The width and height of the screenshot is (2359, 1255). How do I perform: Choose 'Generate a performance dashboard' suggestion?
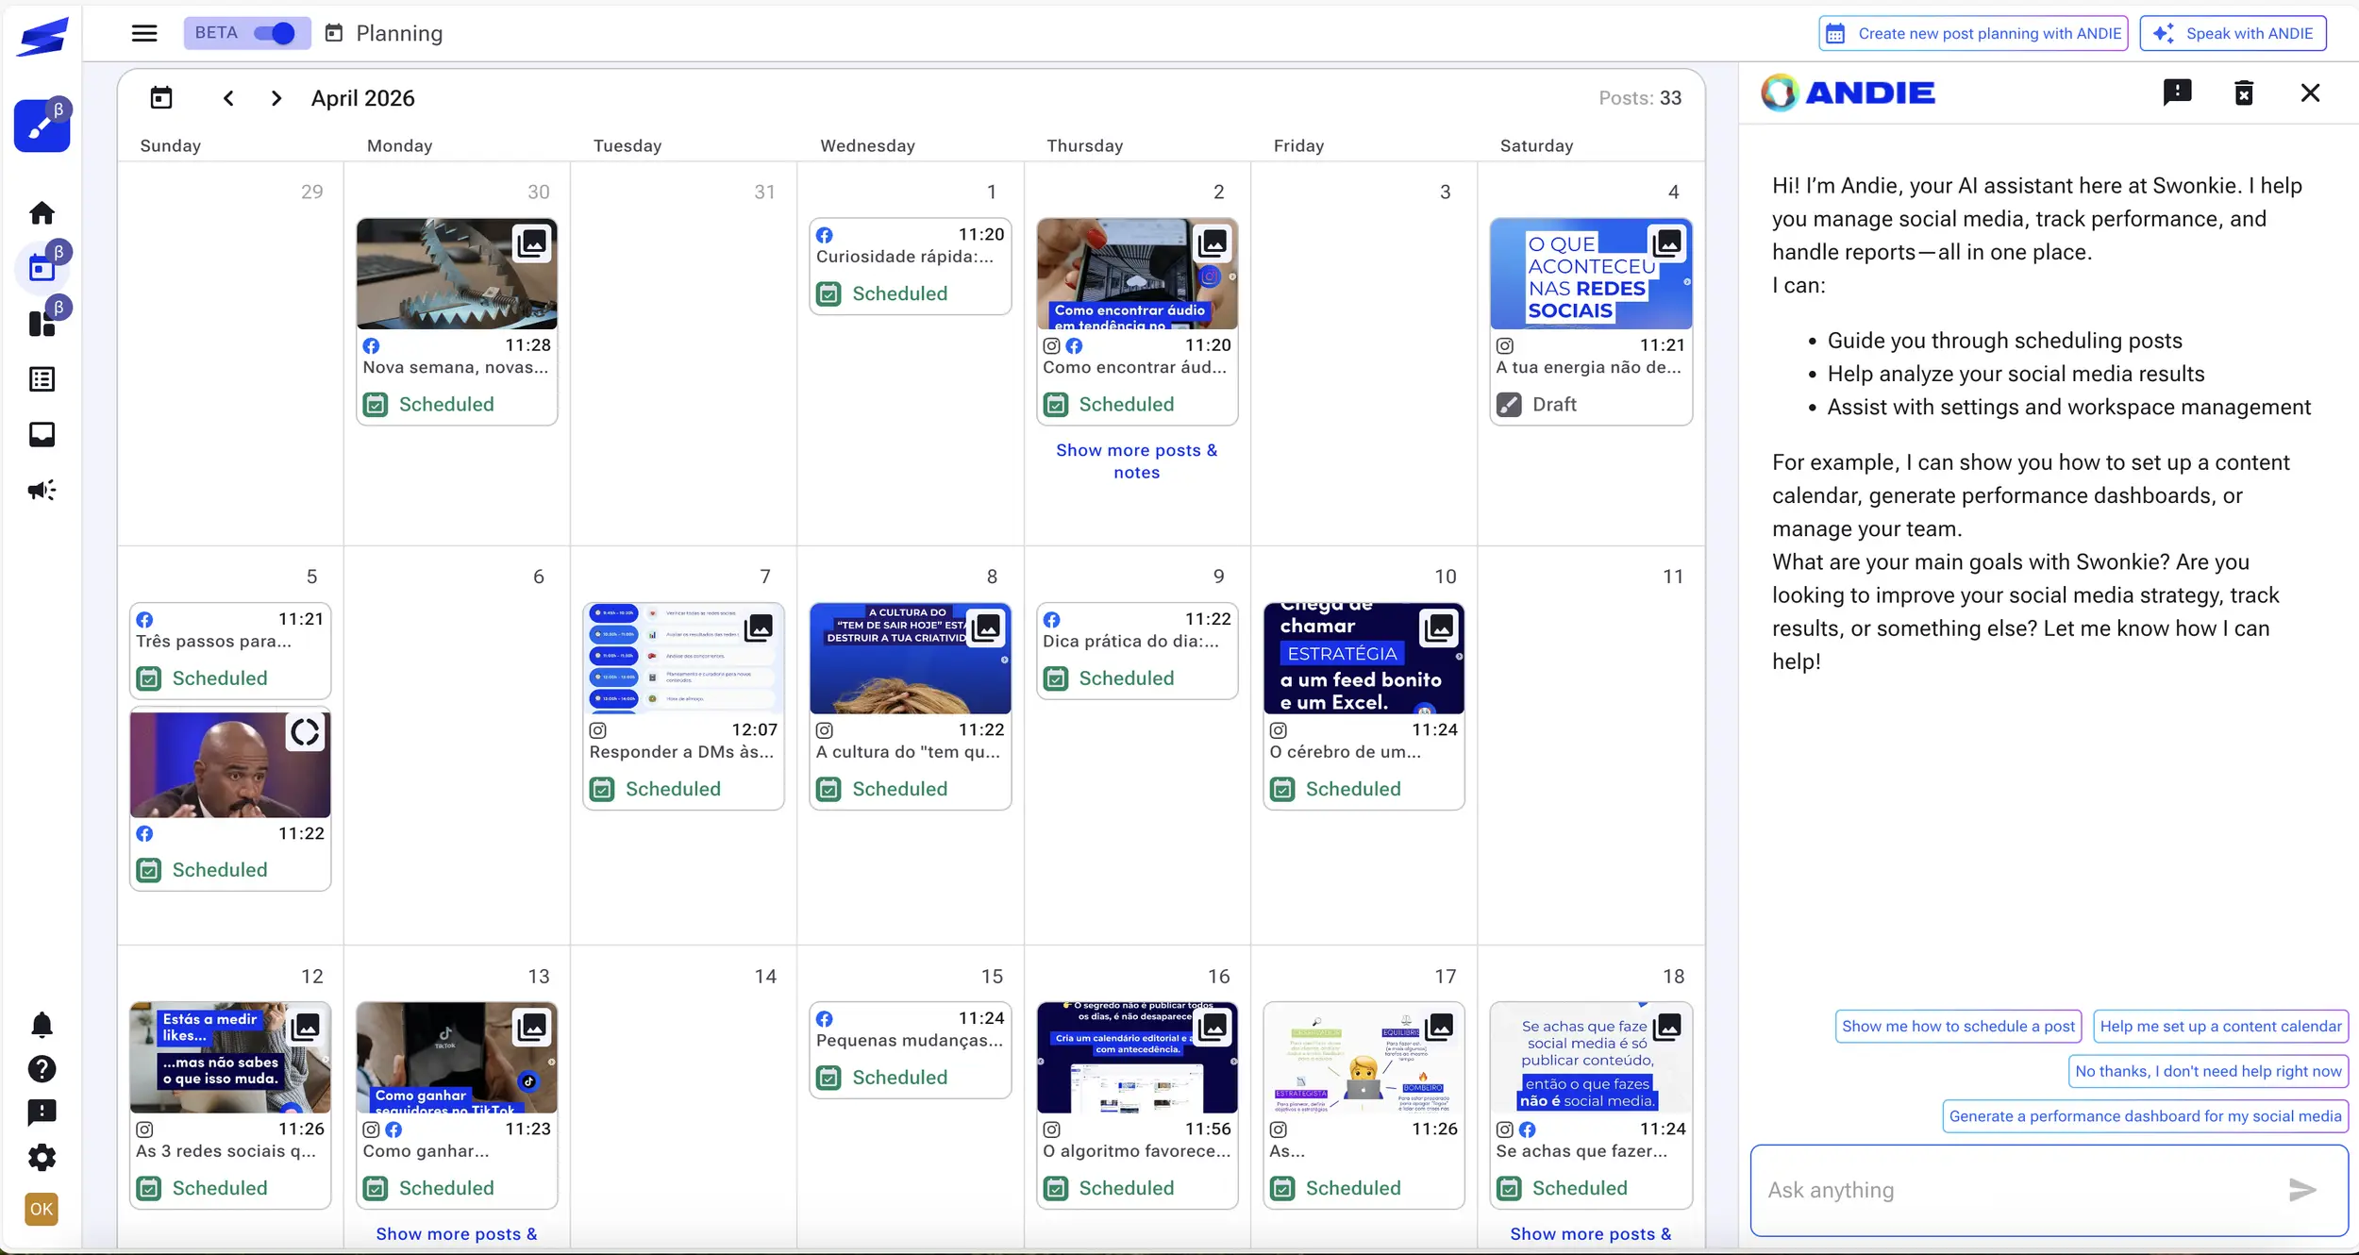2144,1116
